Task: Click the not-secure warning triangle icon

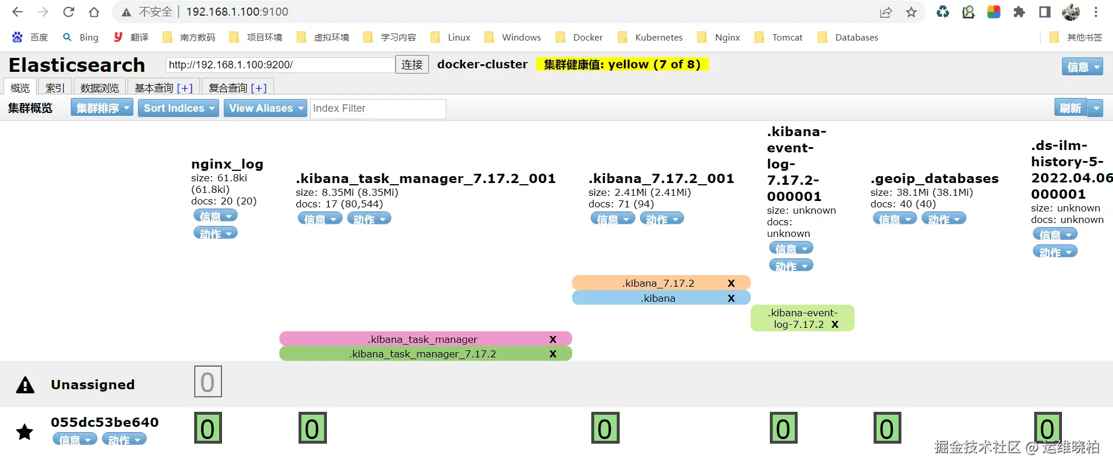Action: (x=126, y=12)
